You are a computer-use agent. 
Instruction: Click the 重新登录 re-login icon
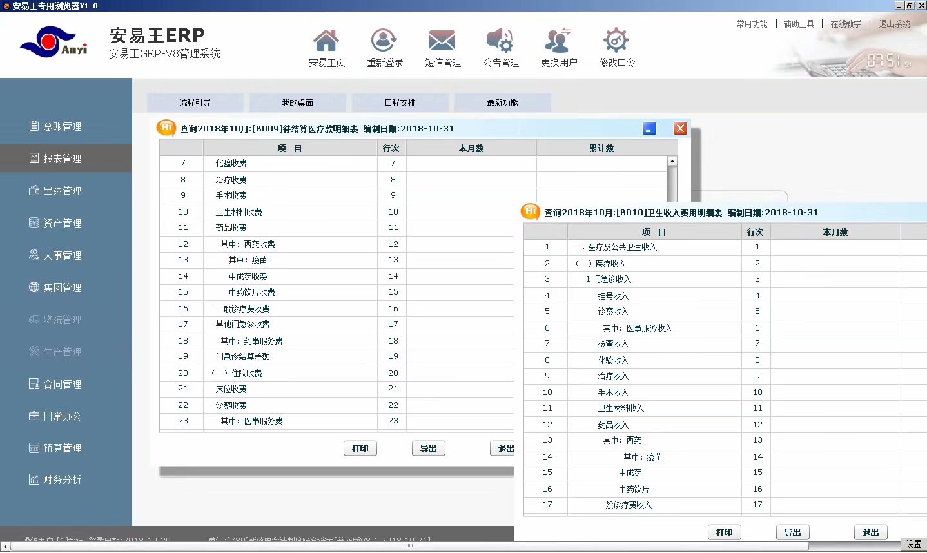click(385, 48)
